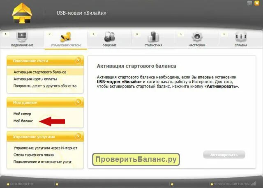Open Активация карты оплаты
The image size is (263, 188).
tap(35, 79)
